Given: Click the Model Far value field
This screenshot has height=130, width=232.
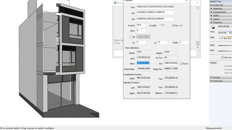Looking at the screenshot, I should click(171, 69).
